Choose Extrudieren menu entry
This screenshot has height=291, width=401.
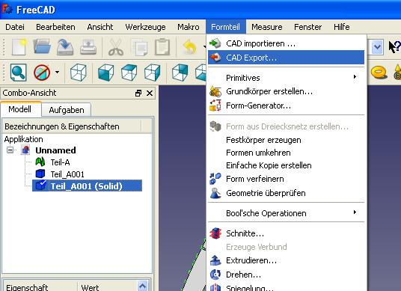[287, 260]
